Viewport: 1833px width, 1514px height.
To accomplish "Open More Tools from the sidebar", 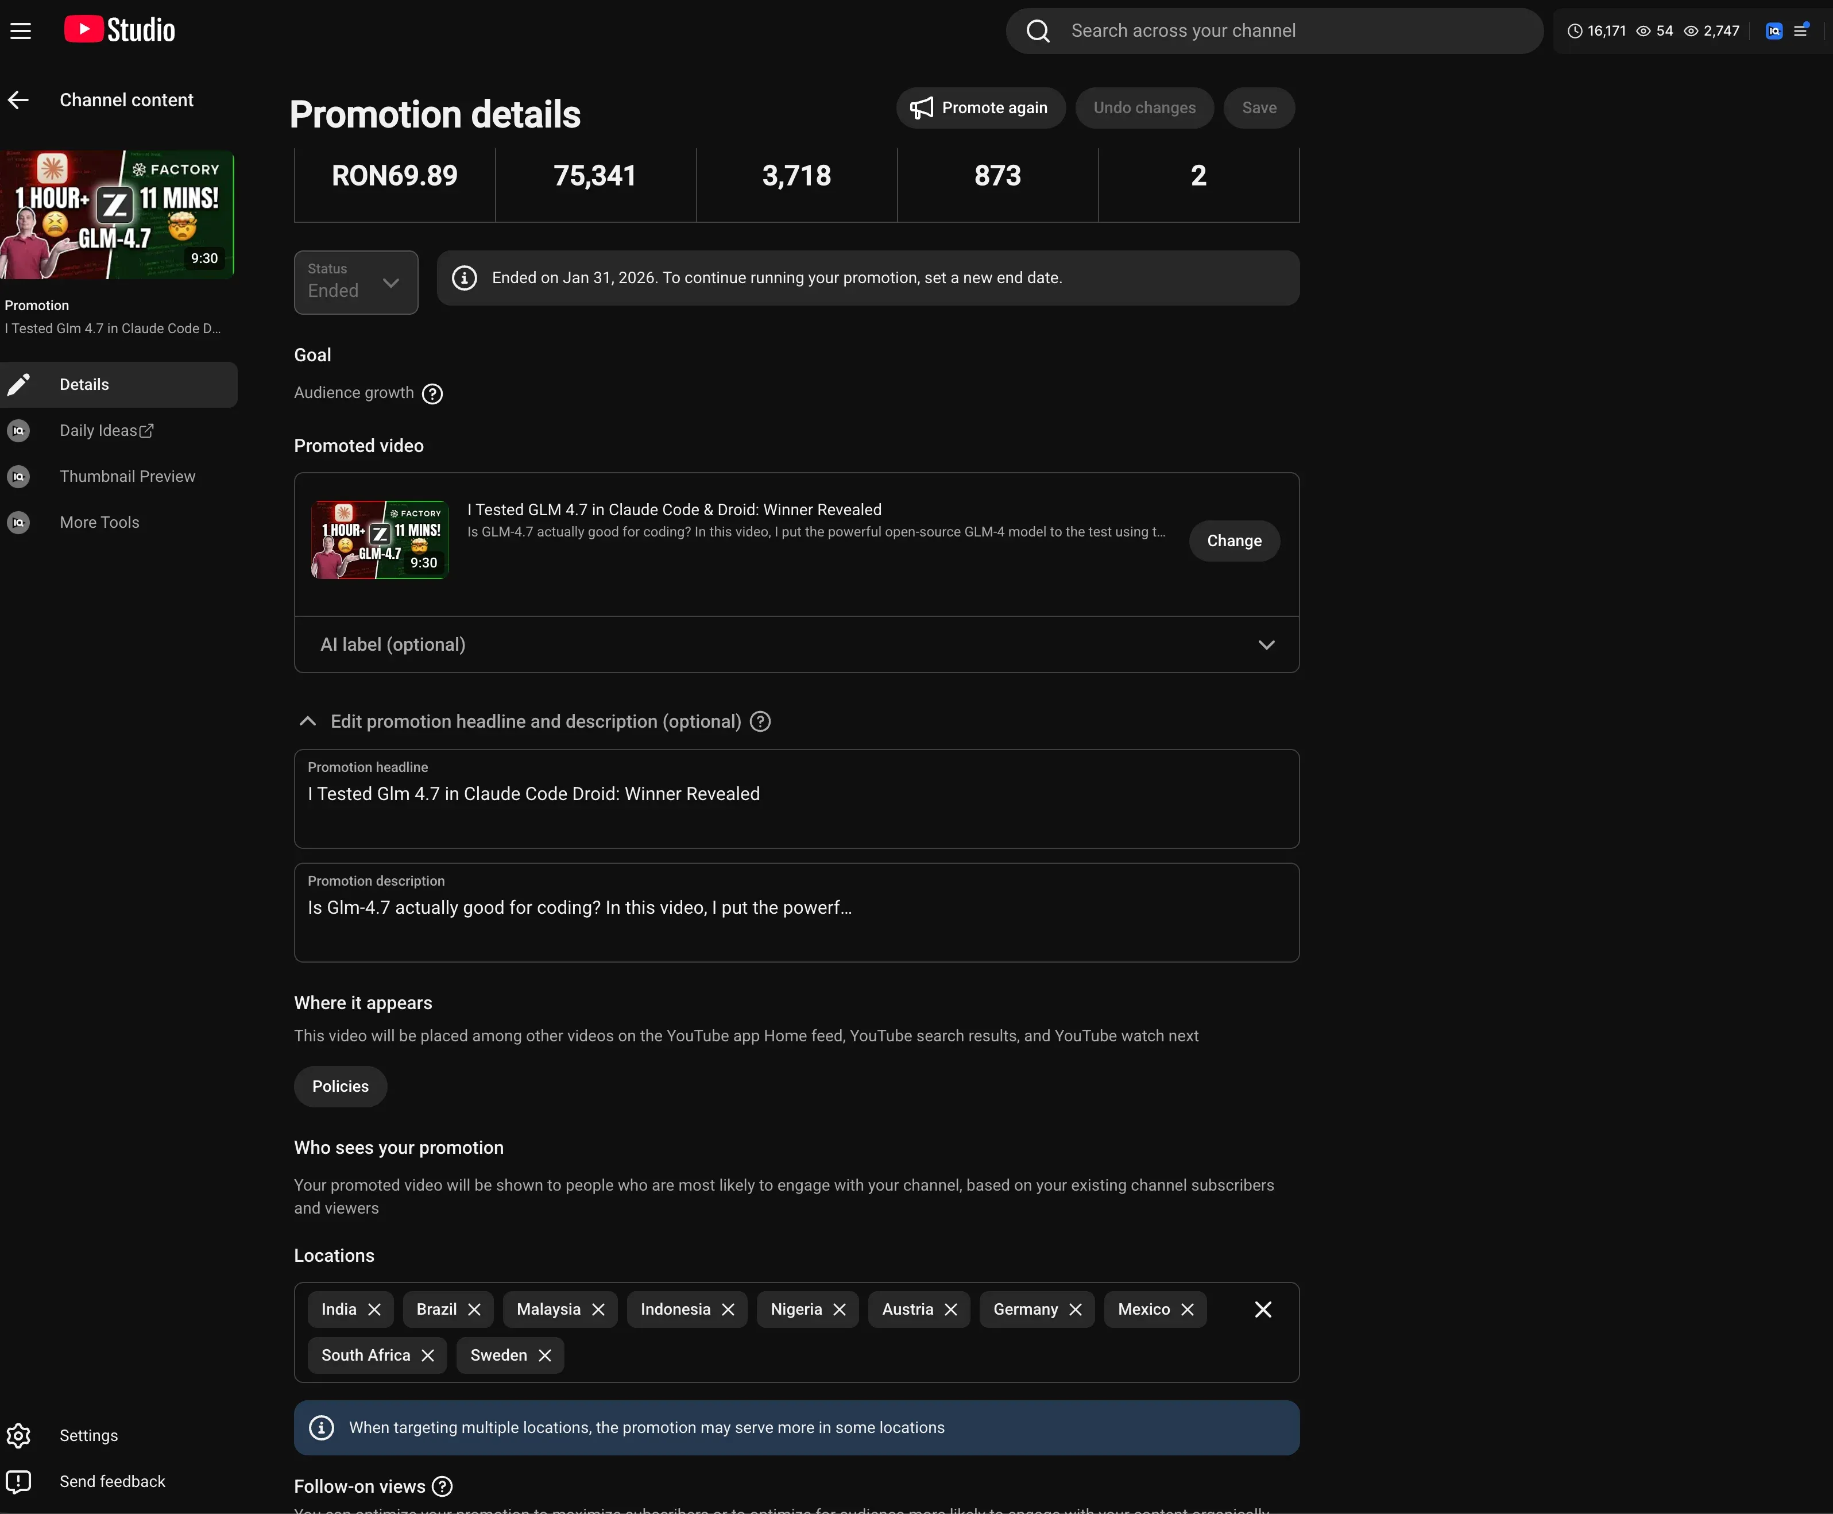I will tap(119, 523).
